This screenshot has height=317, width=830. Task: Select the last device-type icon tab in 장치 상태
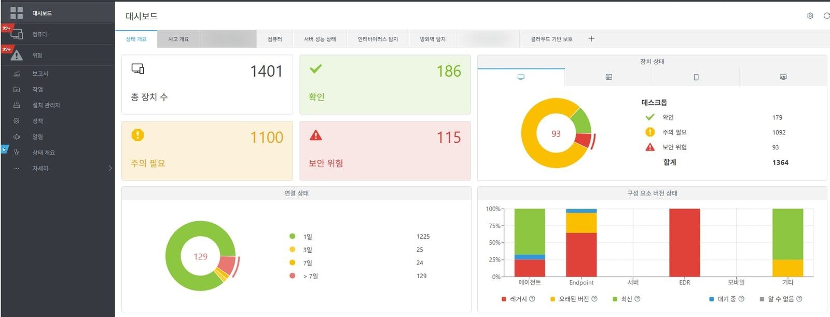coord(783,77)
